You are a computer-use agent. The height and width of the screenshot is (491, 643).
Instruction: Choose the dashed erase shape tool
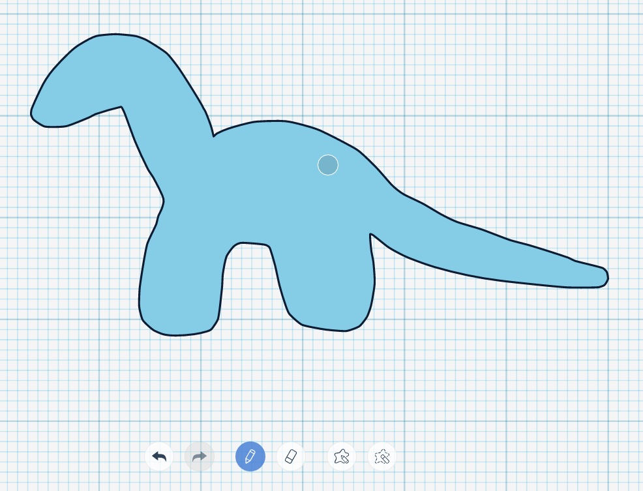(x=382, y=456)
